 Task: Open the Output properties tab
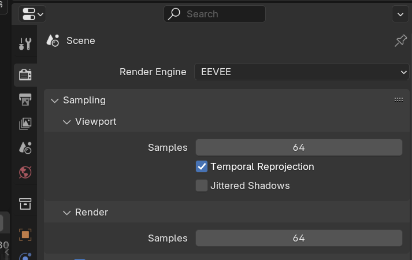(x=25, y=99)
